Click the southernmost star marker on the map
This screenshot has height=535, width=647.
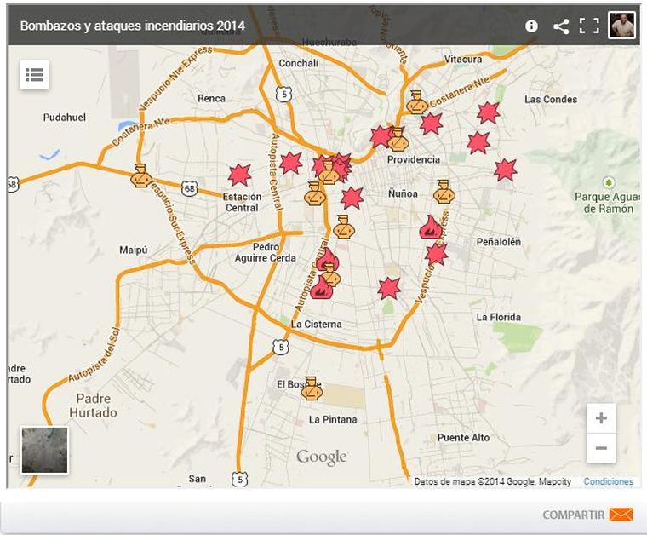389,288
